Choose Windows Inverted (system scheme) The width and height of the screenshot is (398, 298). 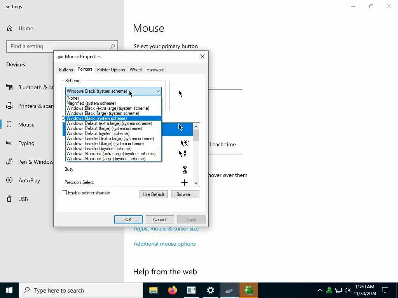click(113, 149)
